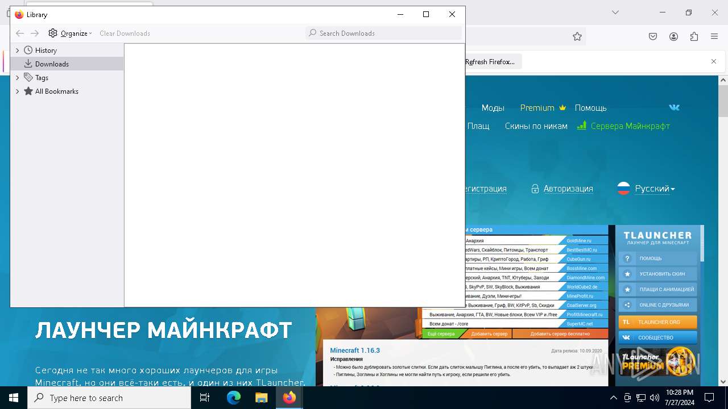
Task: Click the СООБЩЕСТВО VK button
Action: click(658, 337)
